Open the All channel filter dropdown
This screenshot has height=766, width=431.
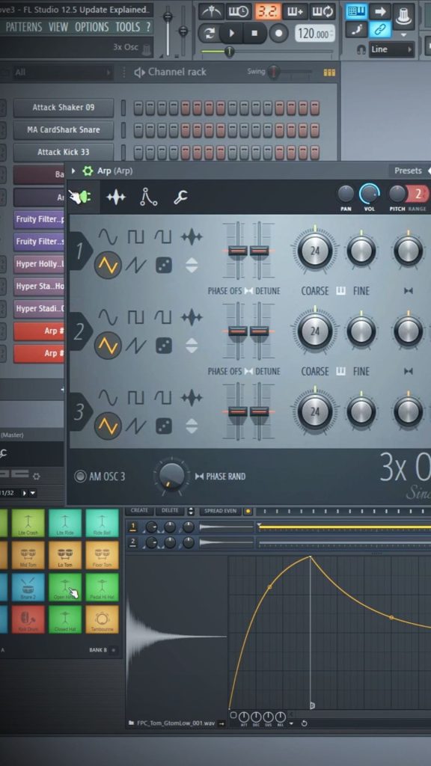tap(61, 73)
